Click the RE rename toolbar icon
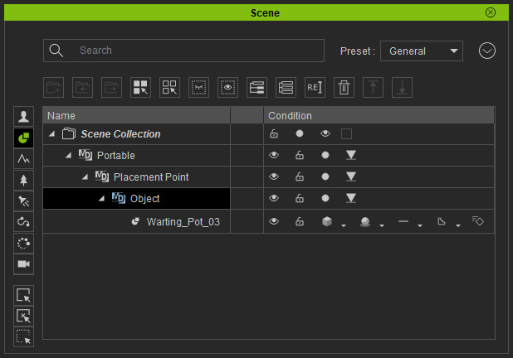The image size is (513, 358). (315, 87)
